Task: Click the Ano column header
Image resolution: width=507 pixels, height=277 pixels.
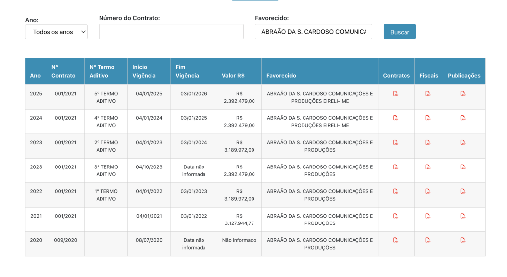Action: point(35,76)
